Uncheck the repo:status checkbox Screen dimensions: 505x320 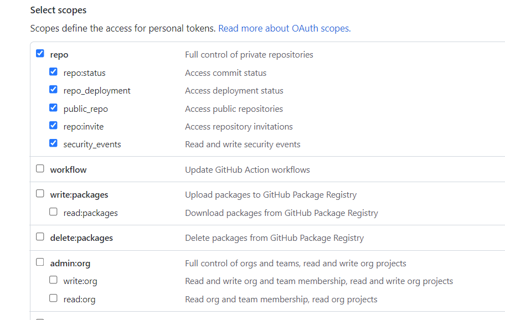tap(53, 71)
